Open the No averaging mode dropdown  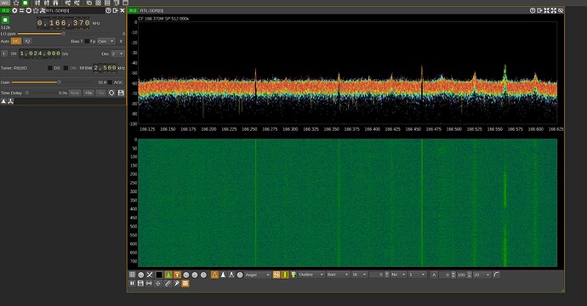coord(398,275)
